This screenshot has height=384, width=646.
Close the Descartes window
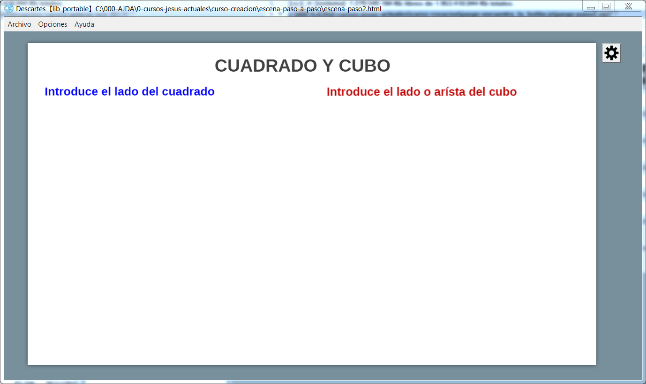point(629,7)
